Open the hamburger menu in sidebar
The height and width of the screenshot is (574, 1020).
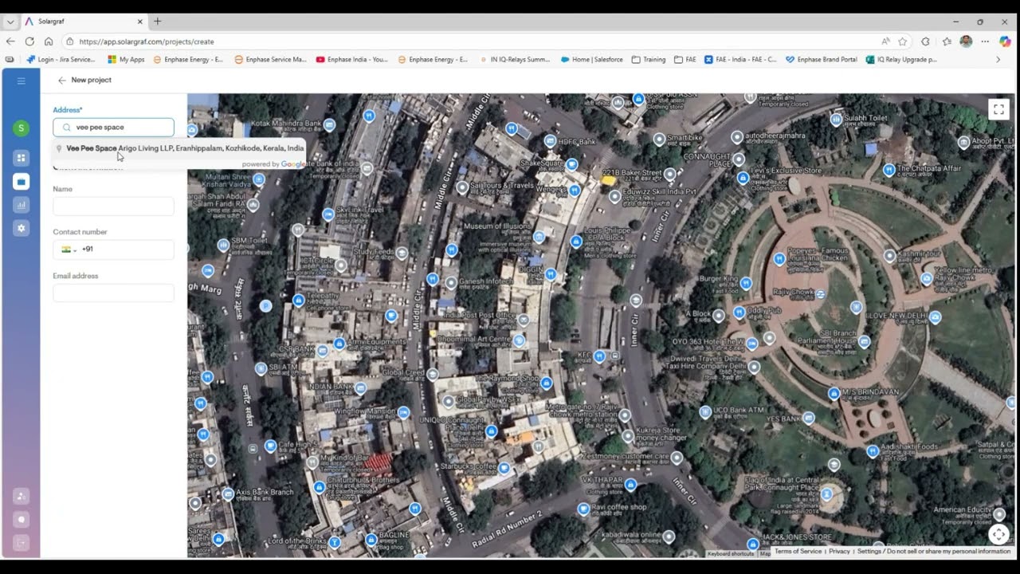[22, 81]
